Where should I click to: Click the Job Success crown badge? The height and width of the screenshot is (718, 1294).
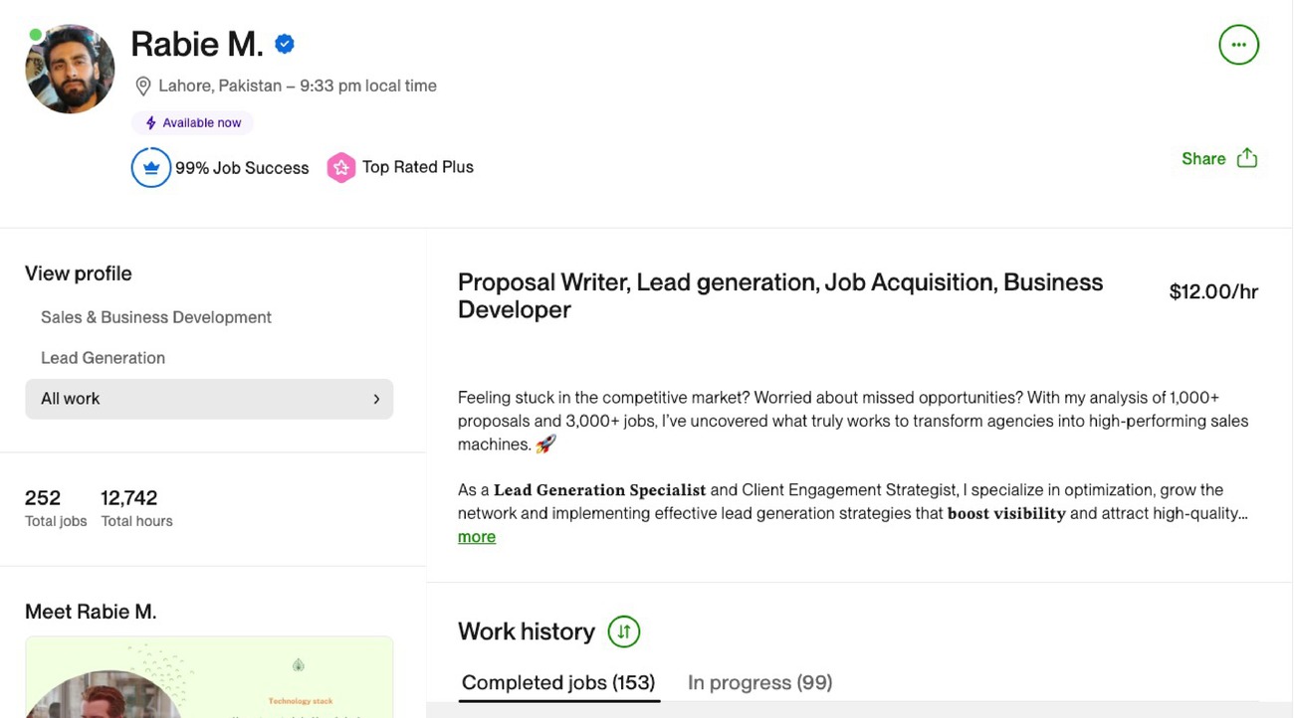(151, 168)
